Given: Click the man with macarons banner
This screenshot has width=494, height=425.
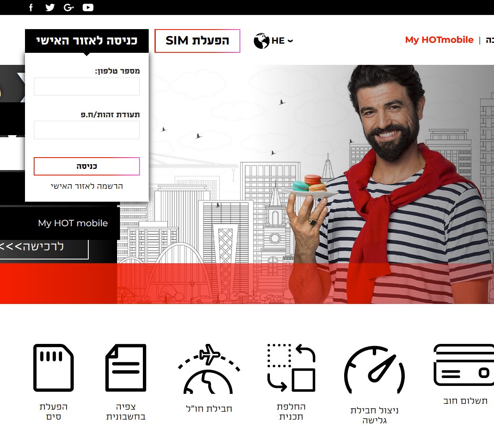Looking at the screenshot, I should 306,184.
